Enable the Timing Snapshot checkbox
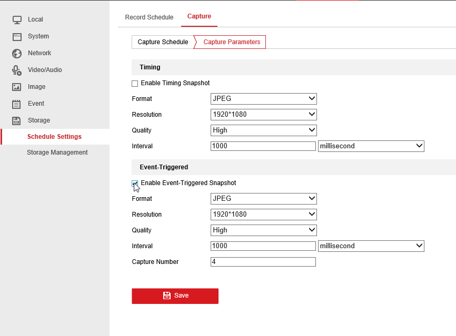Screen dimensions: 456x336 tap(135, 84)
